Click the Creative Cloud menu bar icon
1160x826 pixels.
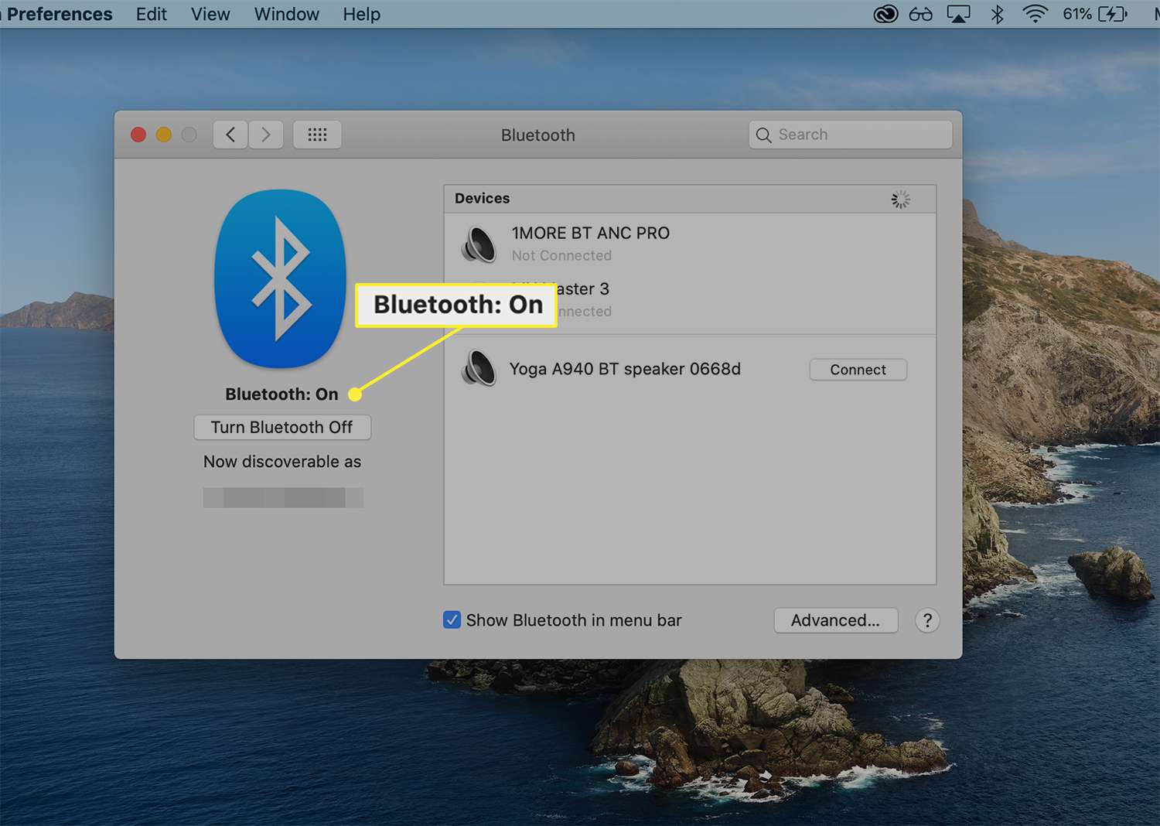tap(885, 14)
